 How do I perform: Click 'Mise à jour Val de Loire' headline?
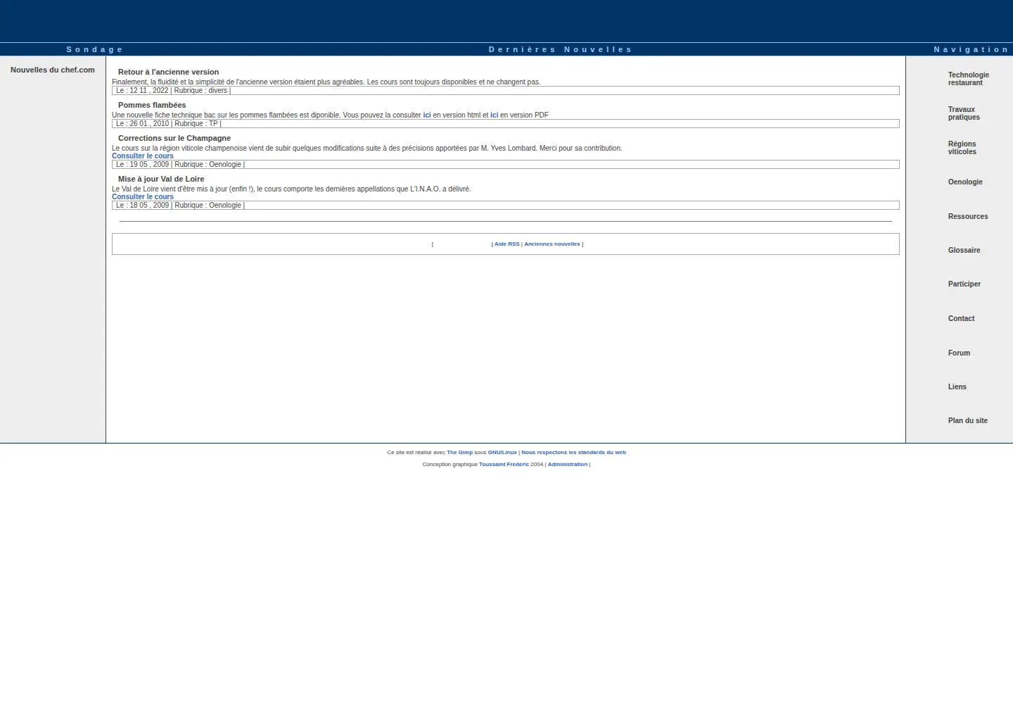click(x=161, y=180)
